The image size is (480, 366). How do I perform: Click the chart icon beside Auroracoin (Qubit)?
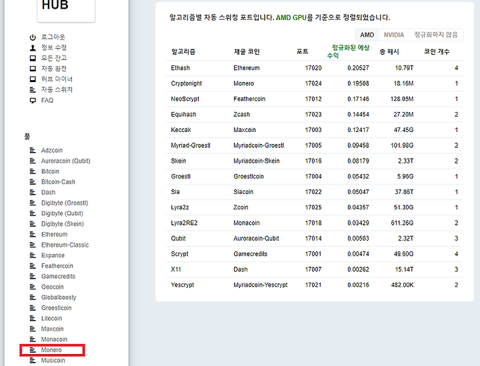pos(33,161)
